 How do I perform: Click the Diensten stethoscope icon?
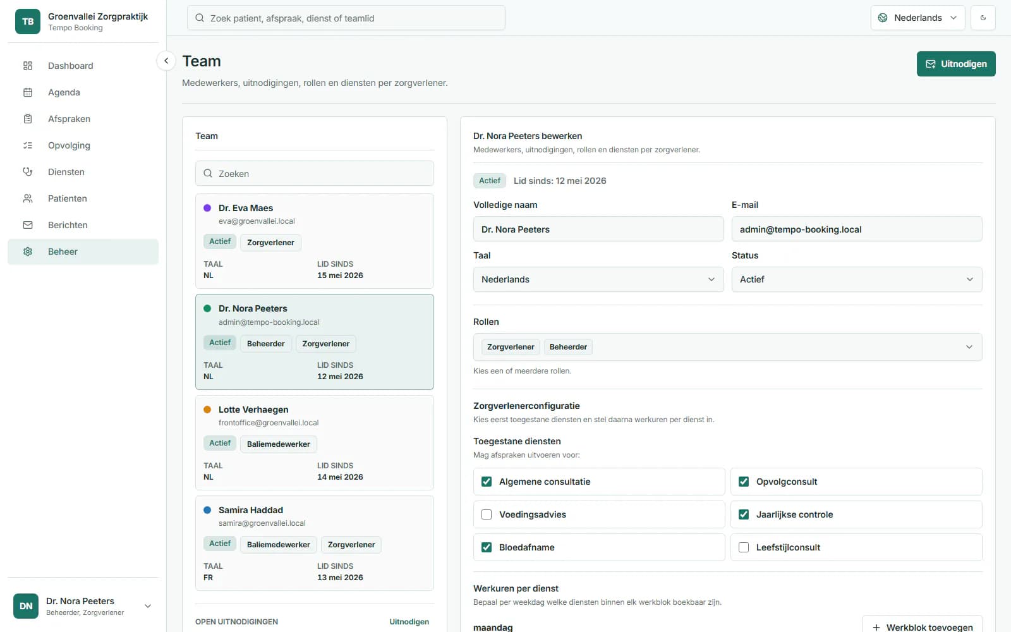(x=28, y=172)
